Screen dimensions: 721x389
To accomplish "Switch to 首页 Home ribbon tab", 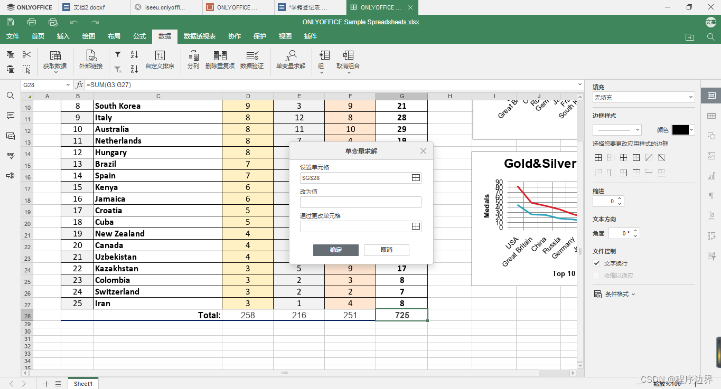I will pos(38,36).
